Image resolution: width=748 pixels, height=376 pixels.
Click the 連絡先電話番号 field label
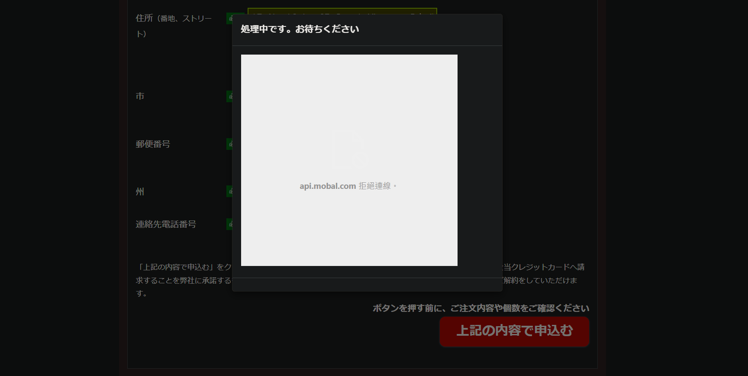pyautogui.click(x=166, y=224)
